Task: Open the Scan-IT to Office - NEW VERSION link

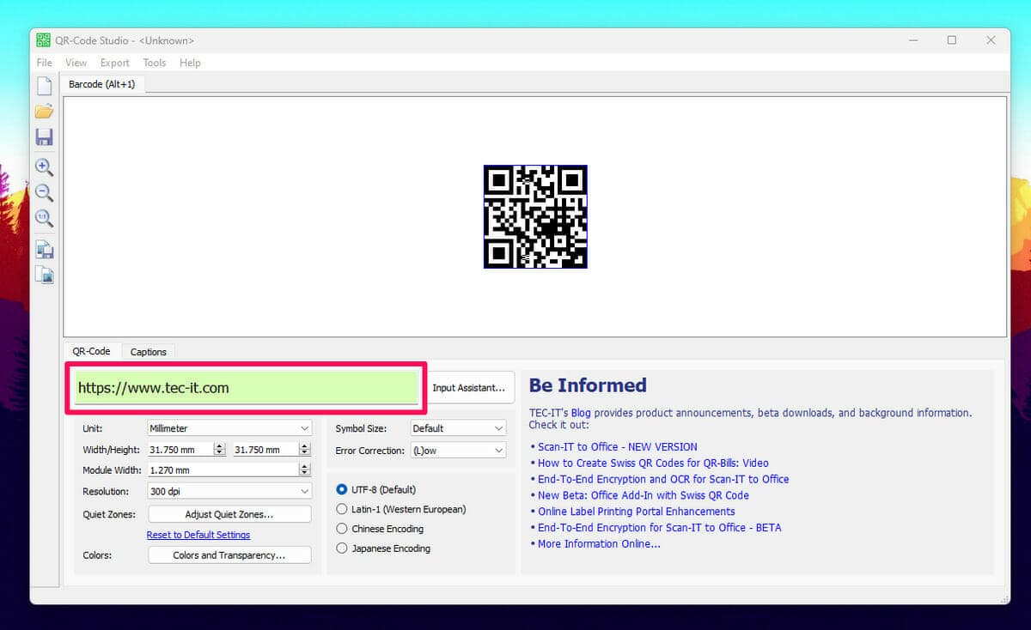Action: coord(616,446)
